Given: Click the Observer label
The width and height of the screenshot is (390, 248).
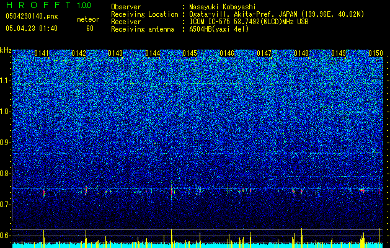Looking at the screenshot, I should point(126,7).
